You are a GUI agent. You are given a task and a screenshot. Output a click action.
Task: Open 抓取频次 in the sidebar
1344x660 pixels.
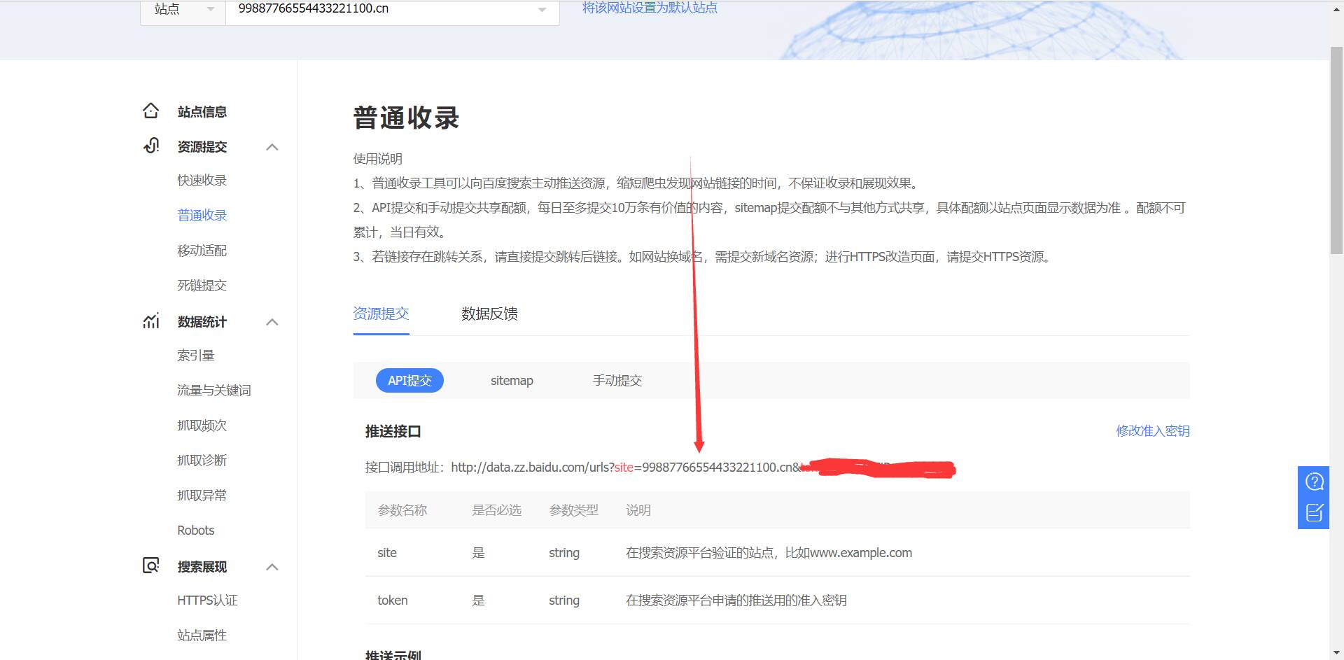(x=202, y=425)
